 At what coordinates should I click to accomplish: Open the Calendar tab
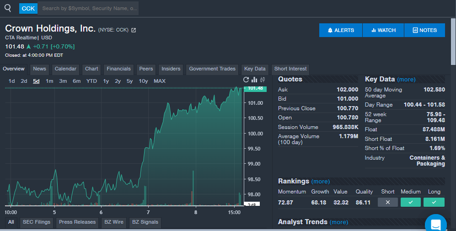[65, 69]
